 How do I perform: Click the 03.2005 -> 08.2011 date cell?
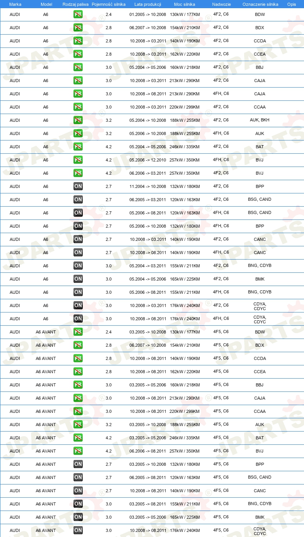pos(148,504)
